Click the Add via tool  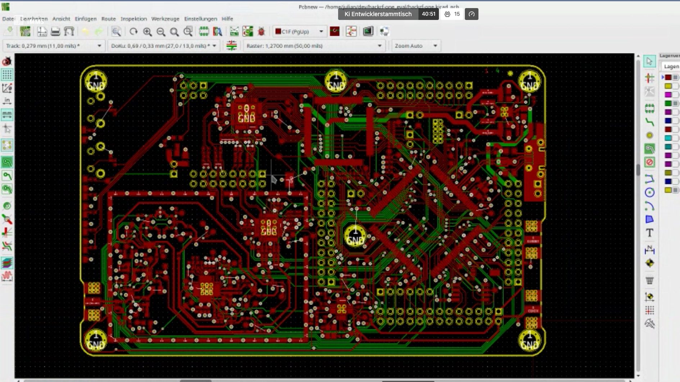649,135
